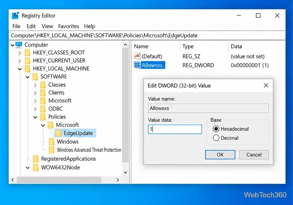
Task: Expand the ODBC key
Action: [x=35, y=109]
